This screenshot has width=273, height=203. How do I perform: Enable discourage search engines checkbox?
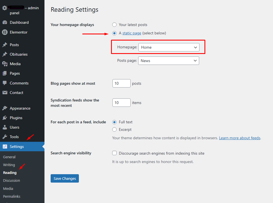[x=114, y=153]
